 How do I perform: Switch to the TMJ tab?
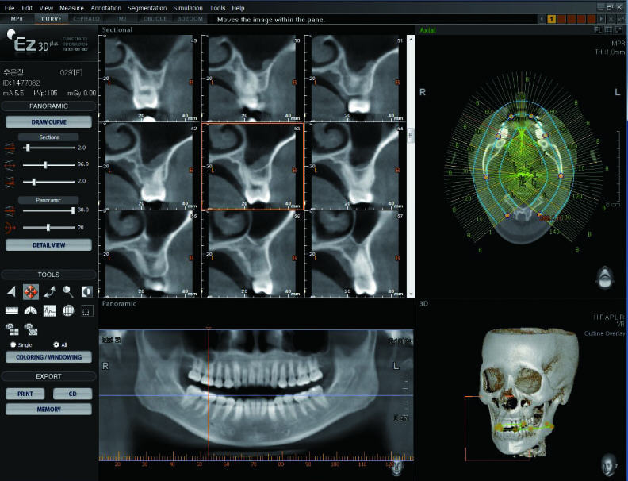coord(121,19)
